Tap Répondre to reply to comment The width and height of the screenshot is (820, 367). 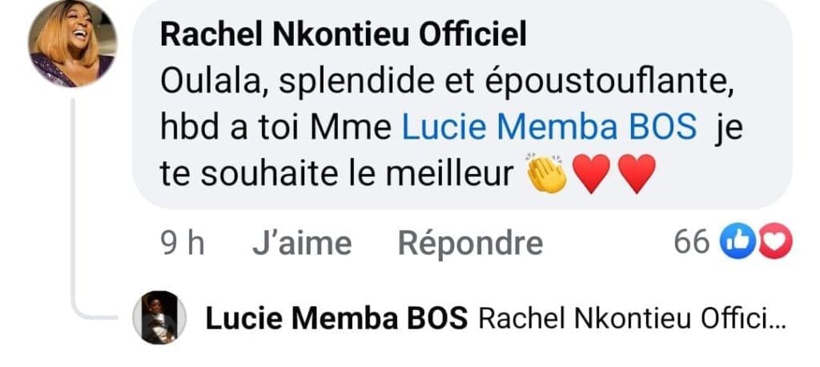[470, 243]
